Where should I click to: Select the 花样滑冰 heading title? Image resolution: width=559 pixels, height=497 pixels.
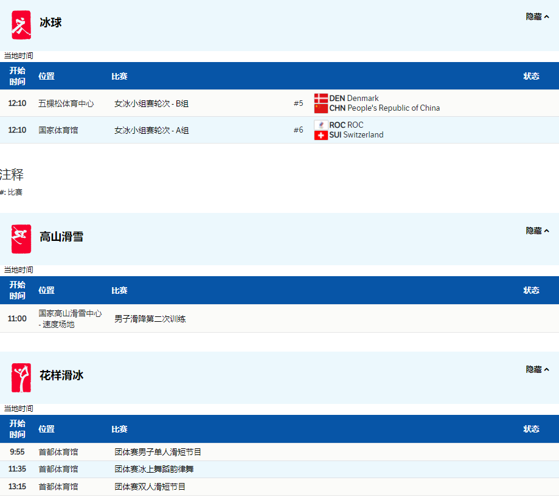(x=61, y=376)
